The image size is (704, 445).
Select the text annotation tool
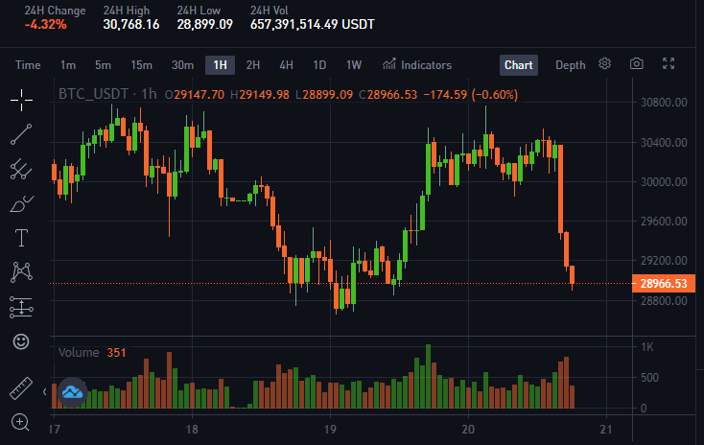pyautogui.click(x=21, y=238)
